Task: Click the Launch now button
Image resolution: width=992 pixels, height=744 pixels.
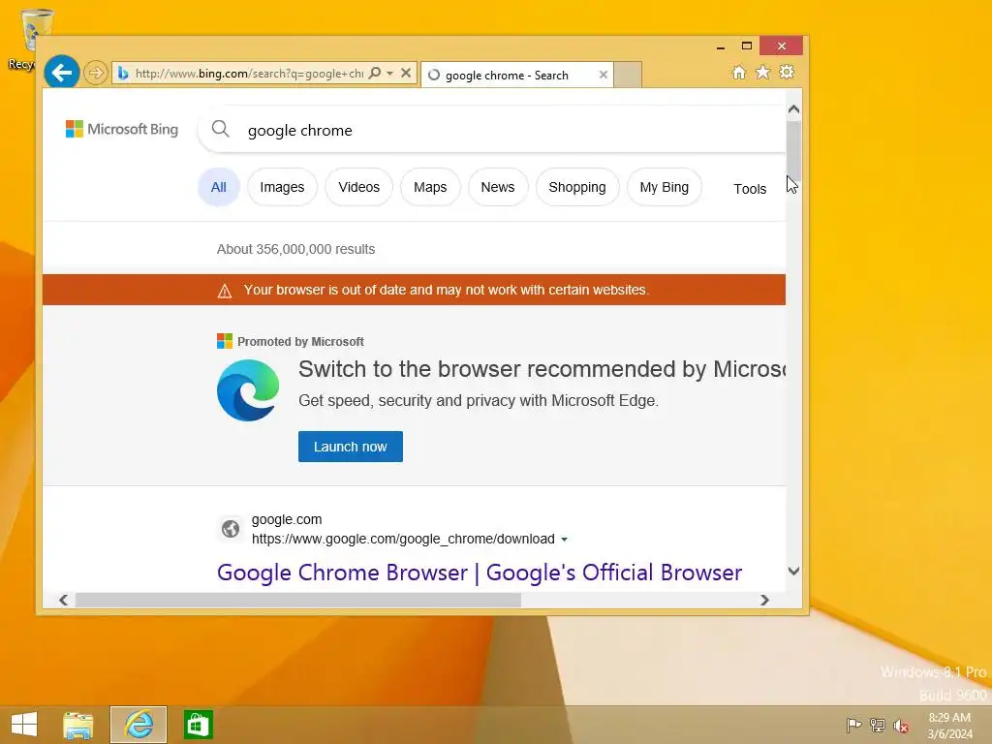Action: [x=351, y=447]
